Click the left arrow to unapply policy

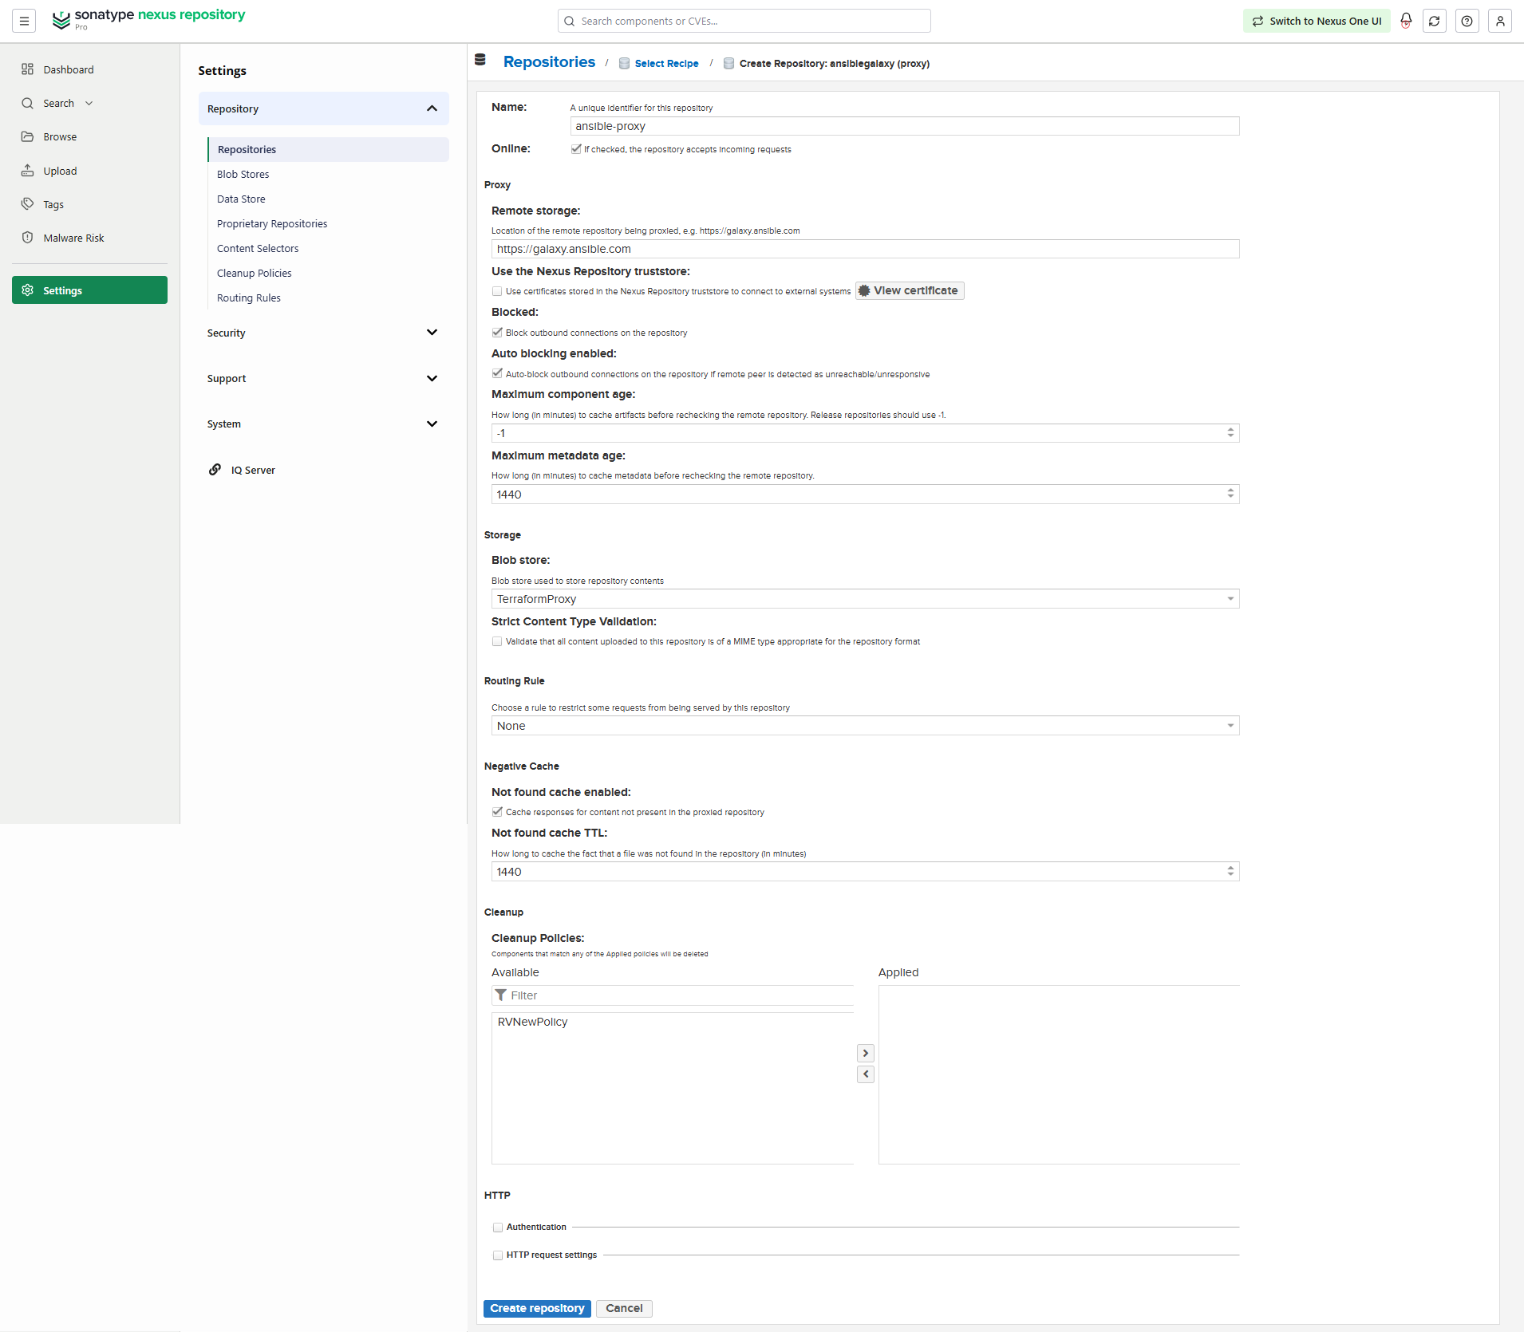pos(866,1074)
